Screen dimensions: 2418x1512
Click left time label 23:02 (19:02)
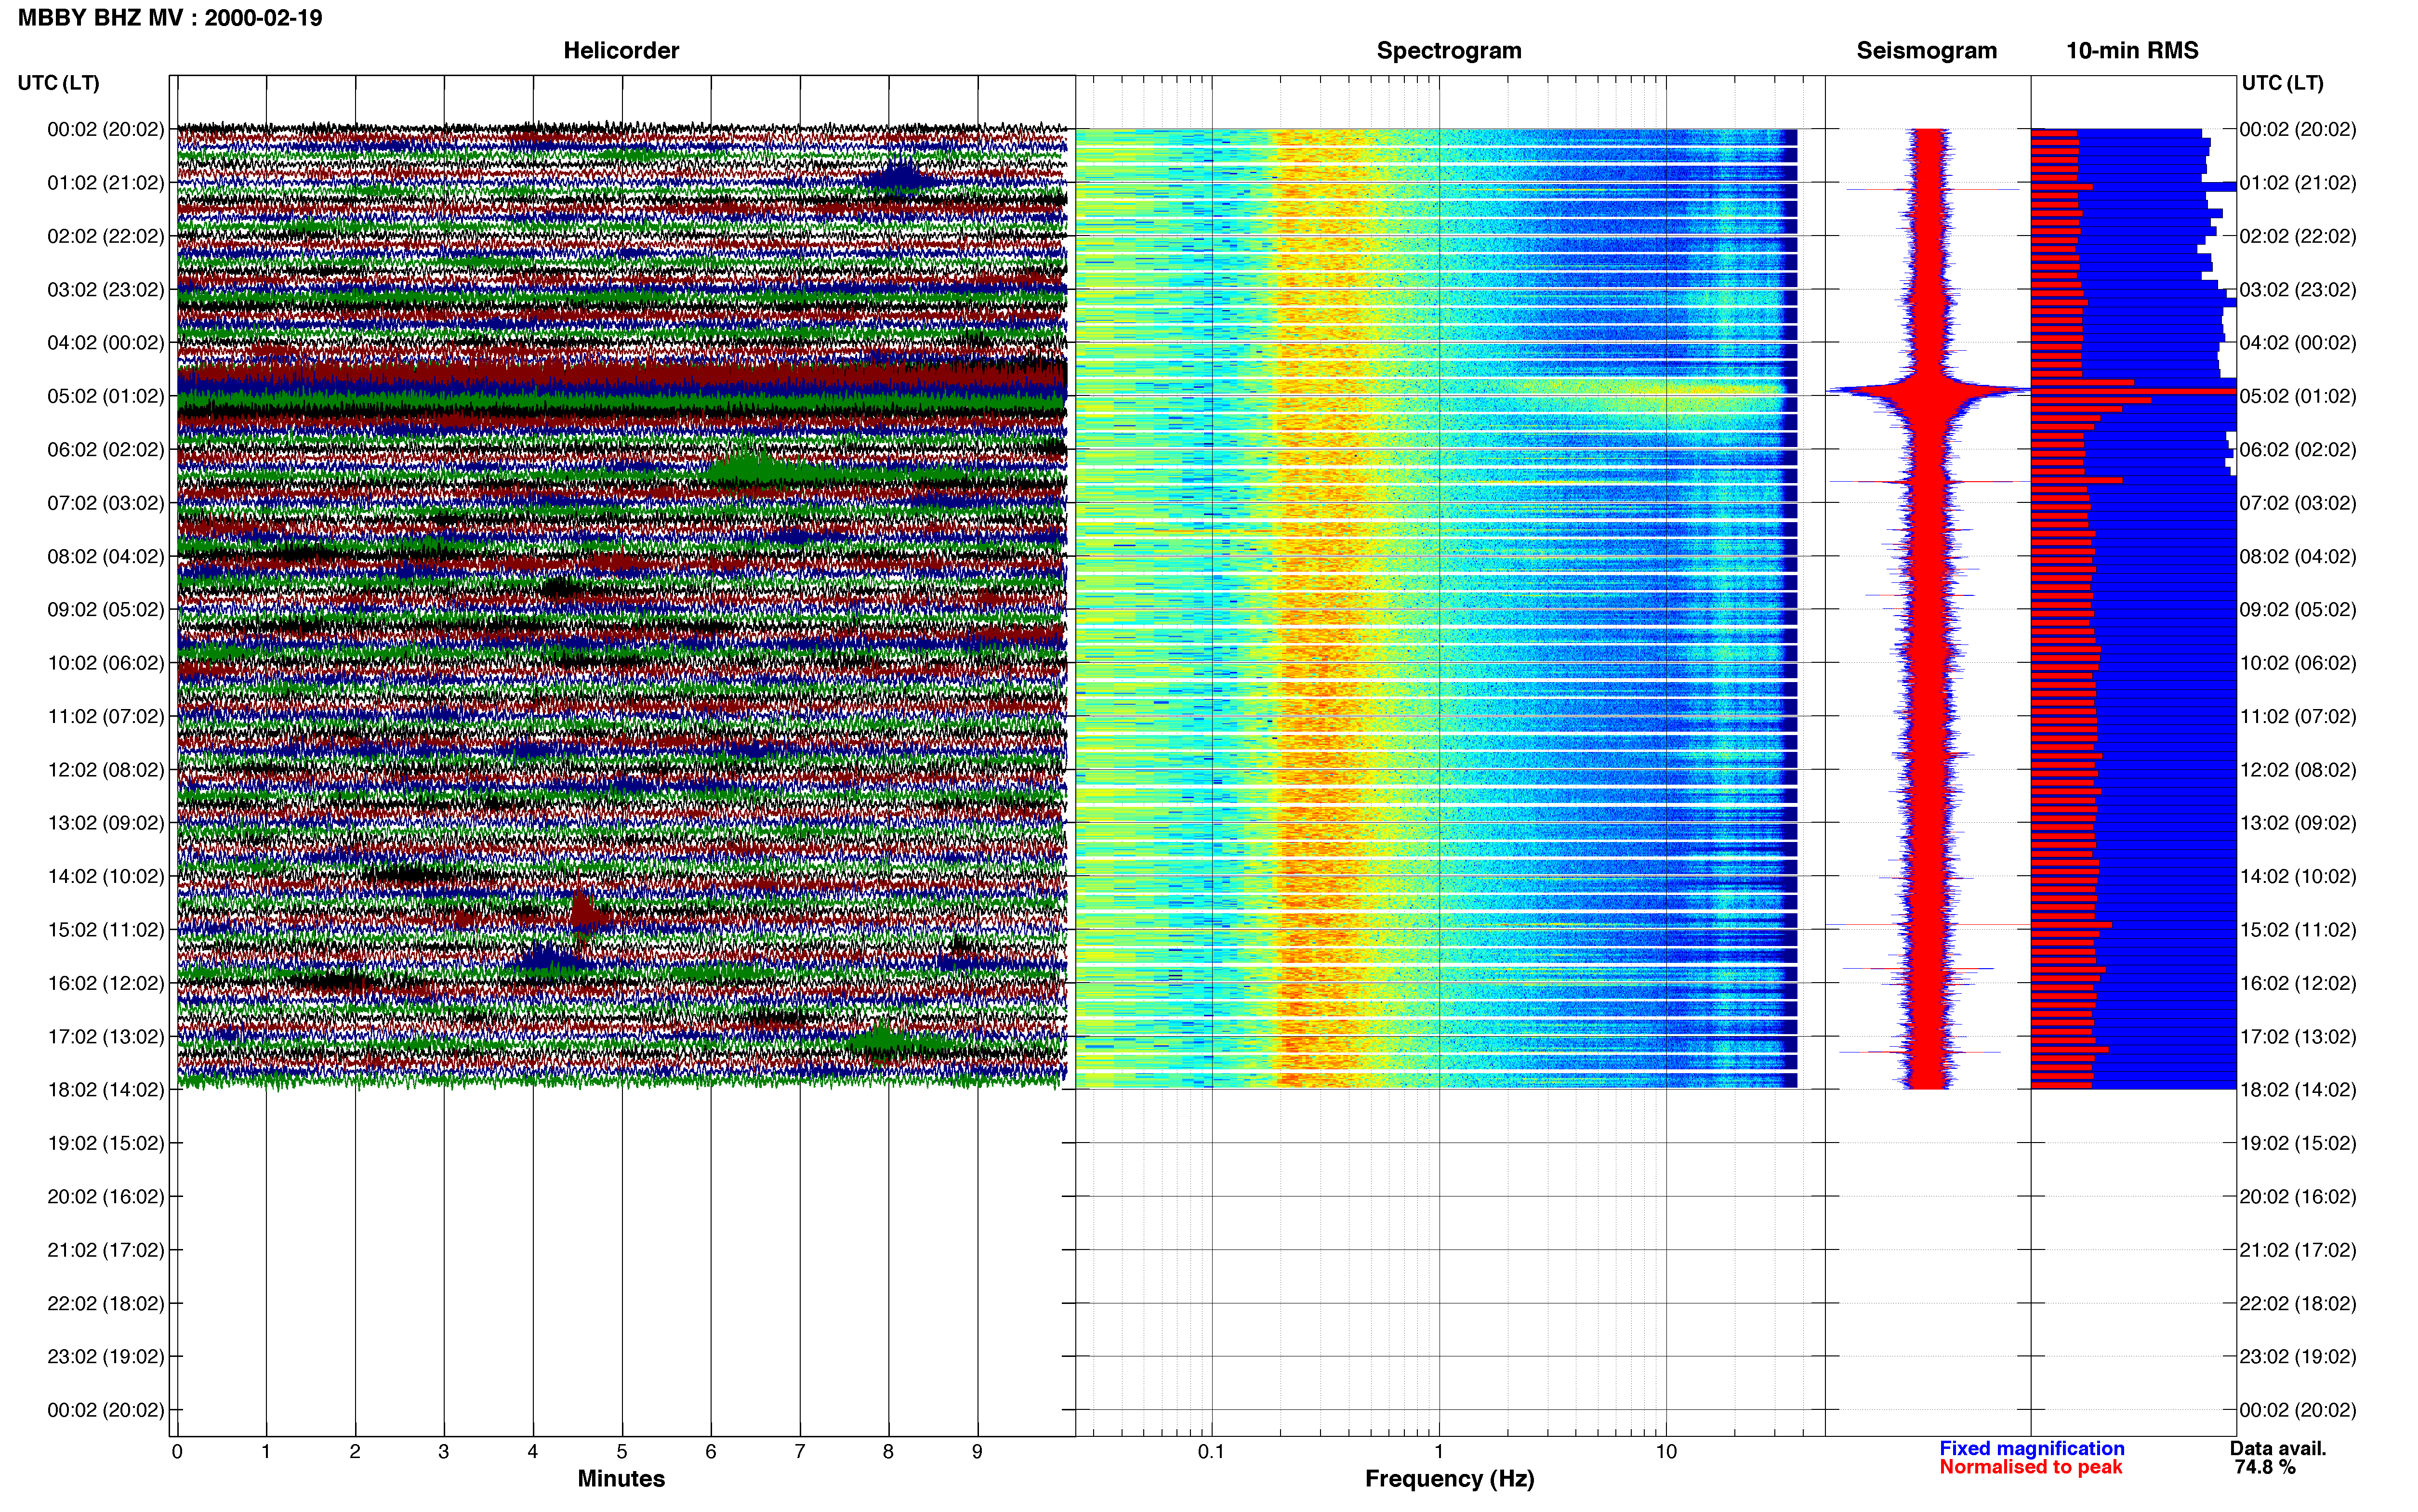click(x=105, y=1357)
